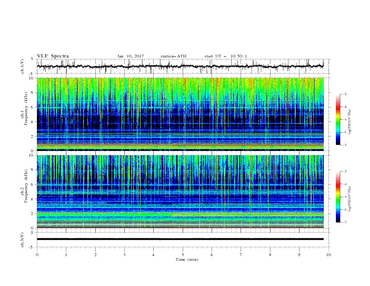Image resolution: width=370 pixels, height=286 pixels.
Task: Click the ch.2 spectrogram plot
Action: click(180, 192)
